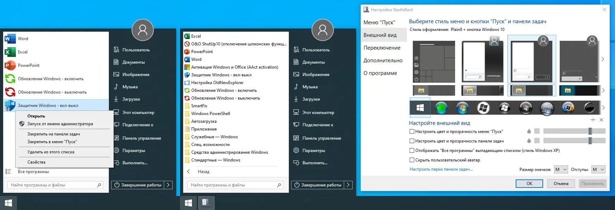Select 'Защитник Windows - вкл-выкл' highlighted left item
615x210 pixels.
[56, 106]
